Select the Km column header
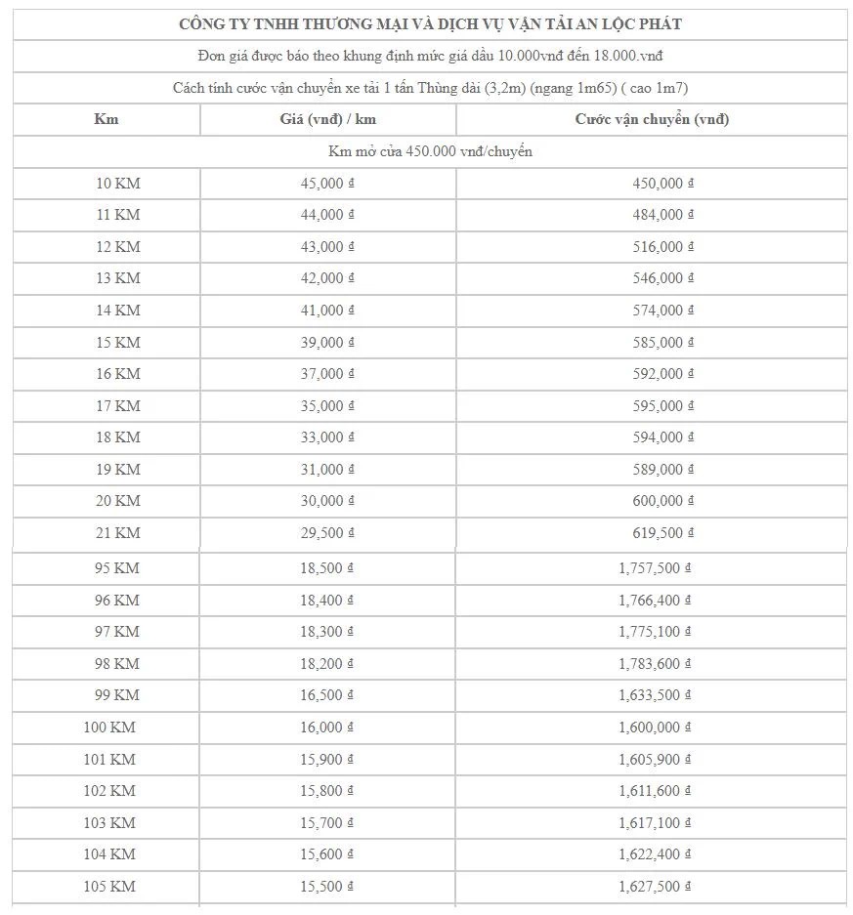This screenshot has height=915, width=853. coord(107,120)
